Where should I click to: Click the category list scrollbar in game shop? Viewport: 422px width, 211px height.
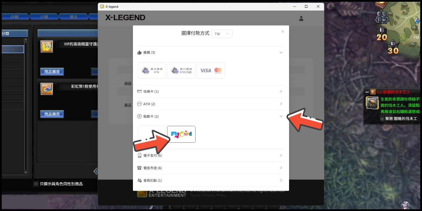tap(26, 105)
